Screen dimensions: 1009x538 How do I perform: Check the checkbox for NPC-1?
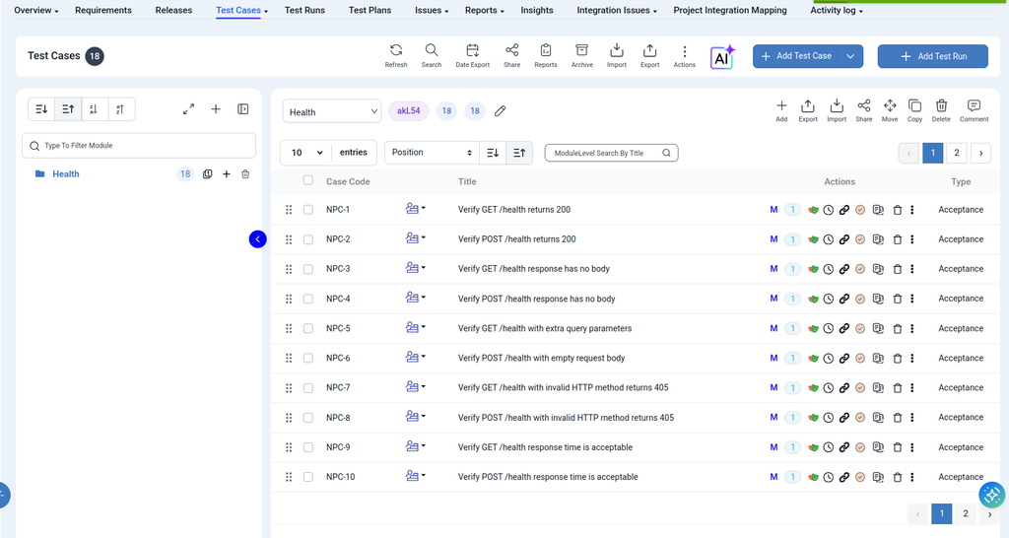tap(308, 210)
